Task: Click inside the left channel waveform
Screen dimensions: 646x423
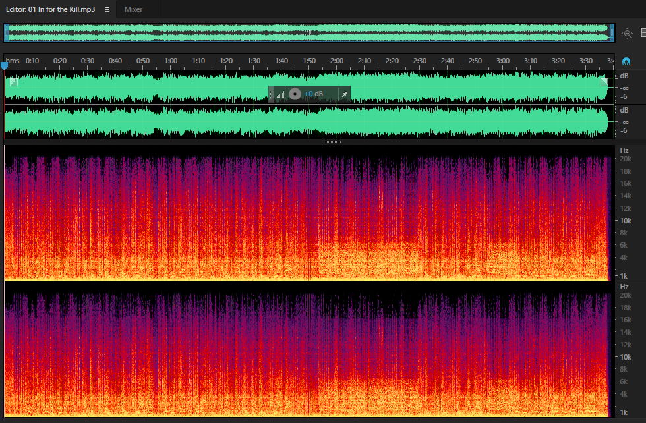Action: point(309,88)
